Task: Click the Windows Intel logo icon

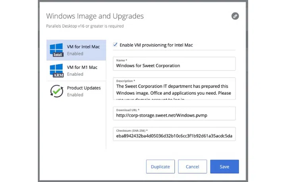Action: tap(56, 50)
